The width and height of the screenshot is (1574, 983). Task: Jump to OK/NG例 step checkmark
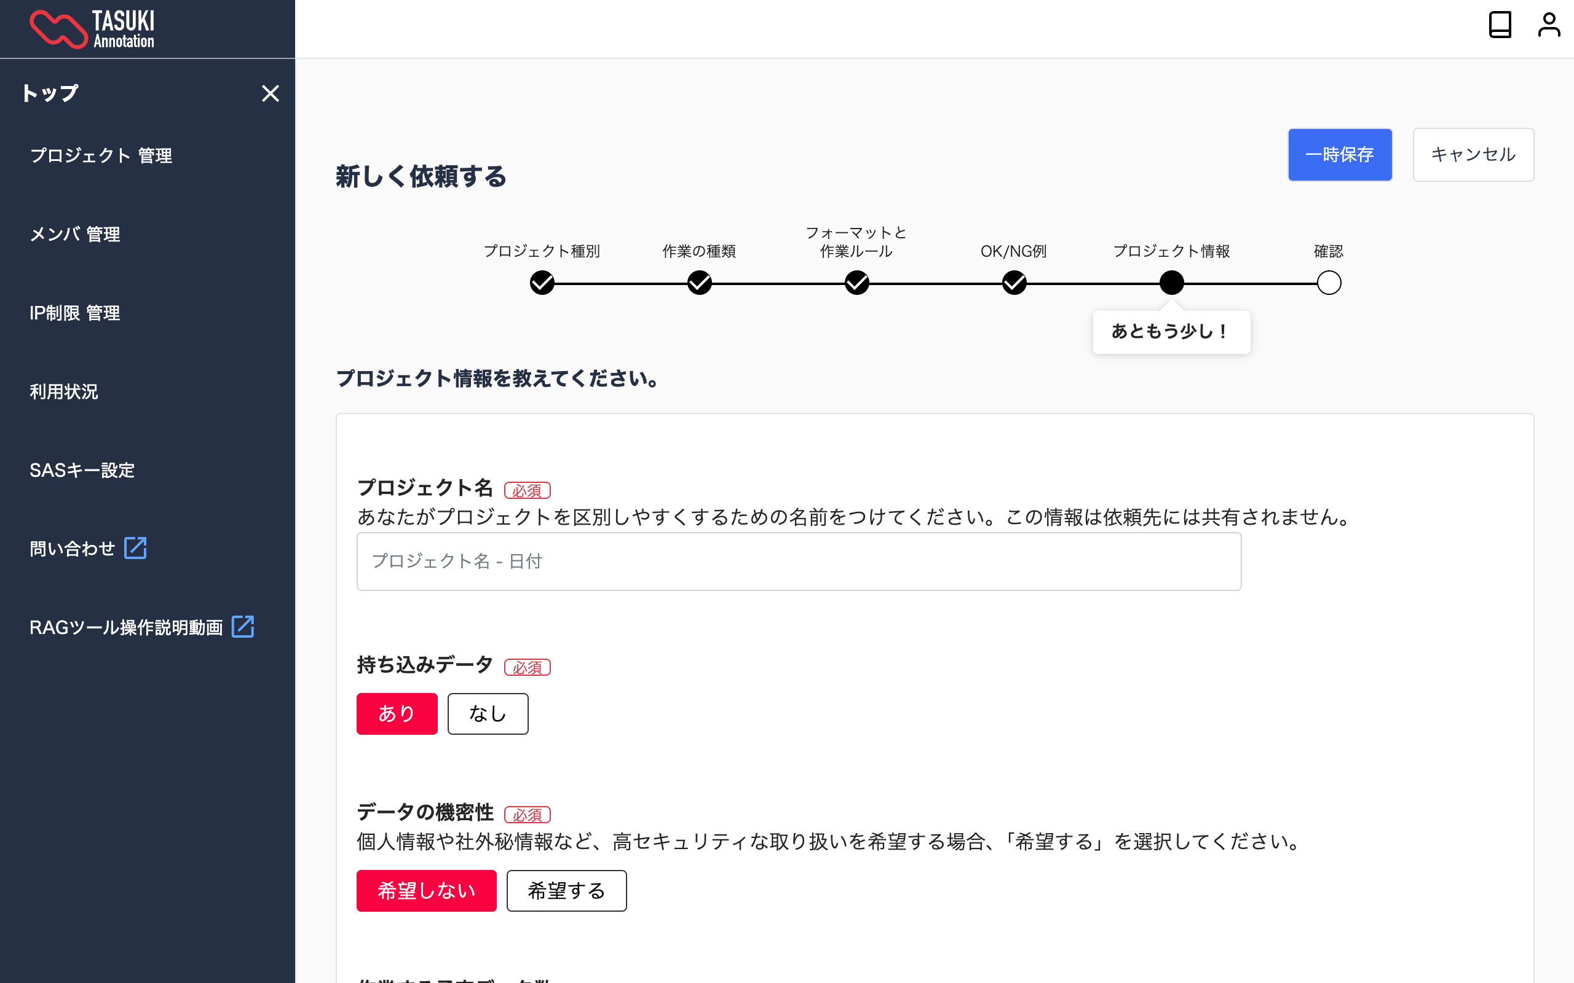point(1014,283)
